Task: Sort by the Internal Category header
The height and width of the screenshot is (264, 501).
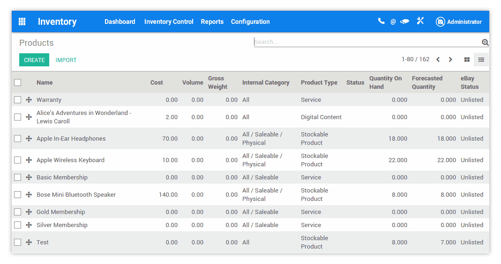Action: pyautogui.click(x=266, y=83)
